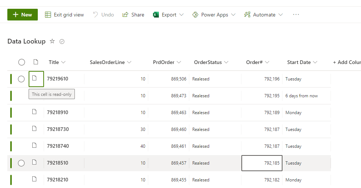Click Add Column header
Screen dimensions: 361x188
tap(347, 62)
